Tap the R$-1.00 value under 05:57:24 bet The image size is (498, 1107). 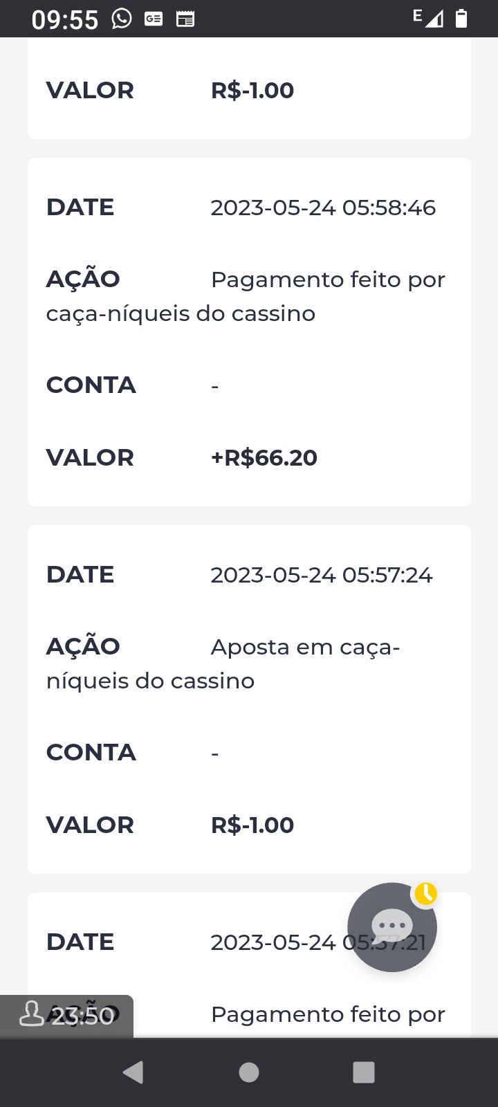click(x=252, y=825)
